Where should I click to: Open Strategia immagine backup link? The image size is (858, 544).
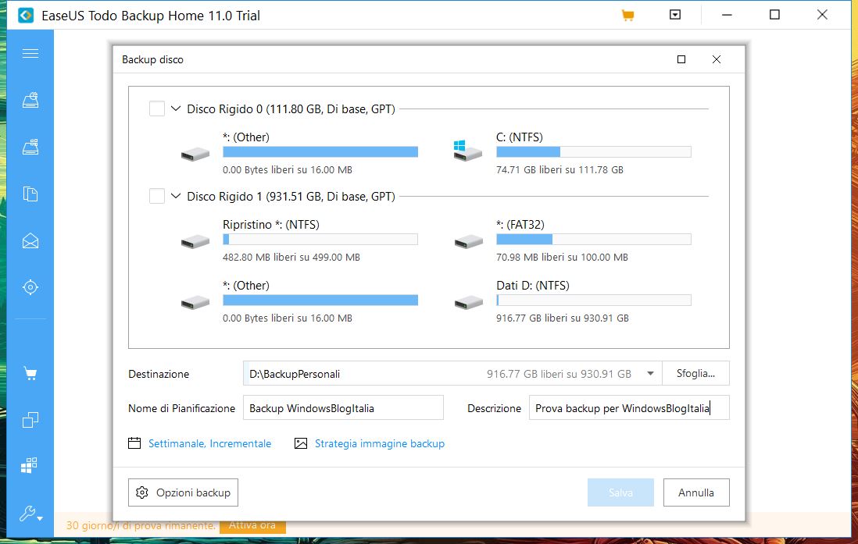pyautogui.click(x=380, y=443)
